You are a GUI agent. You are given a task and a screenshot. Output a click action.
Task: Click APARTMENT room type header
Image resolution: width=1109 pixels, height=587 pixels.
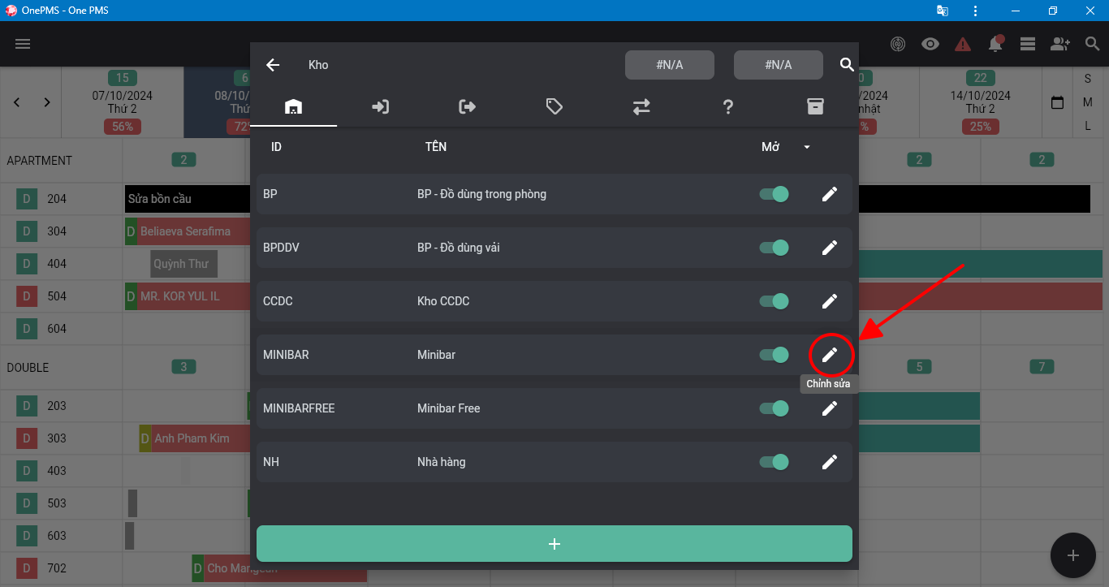click(x=40, y=161)
